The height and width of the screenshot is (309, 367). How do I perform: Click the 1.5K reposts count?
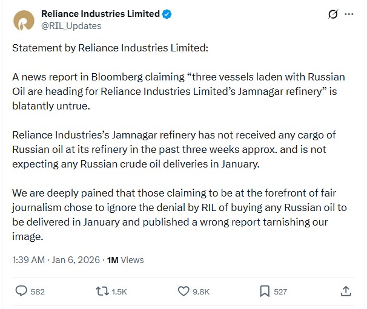click(x=119, y=291)
